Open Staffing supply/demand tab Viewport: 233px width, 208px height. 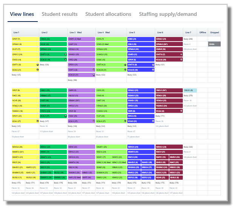tap(168, 14)
